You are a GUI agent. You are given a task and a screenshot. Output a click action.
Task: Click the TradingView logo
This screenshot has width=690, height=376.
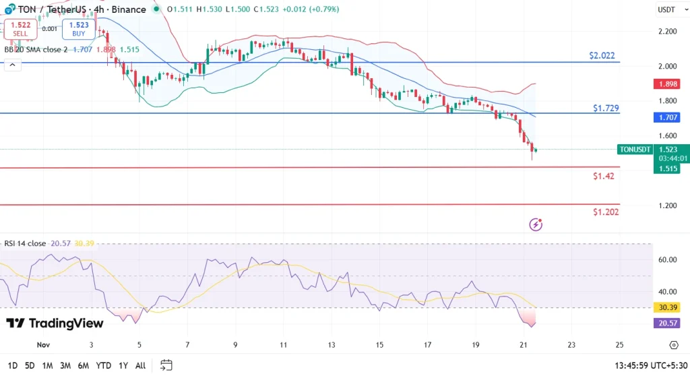[55, 323]
